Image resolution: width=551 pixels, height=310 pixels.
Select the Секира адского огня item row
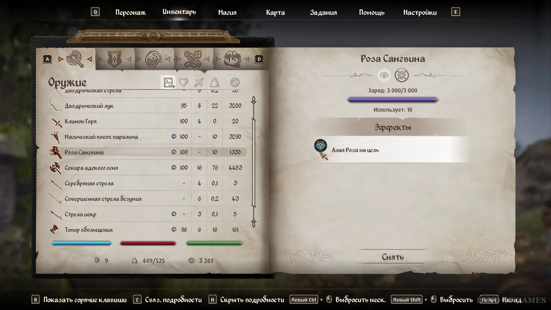coord(148,168)
